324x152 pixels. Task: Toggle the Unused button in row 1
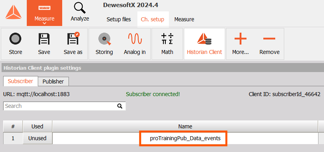(37, 138)
